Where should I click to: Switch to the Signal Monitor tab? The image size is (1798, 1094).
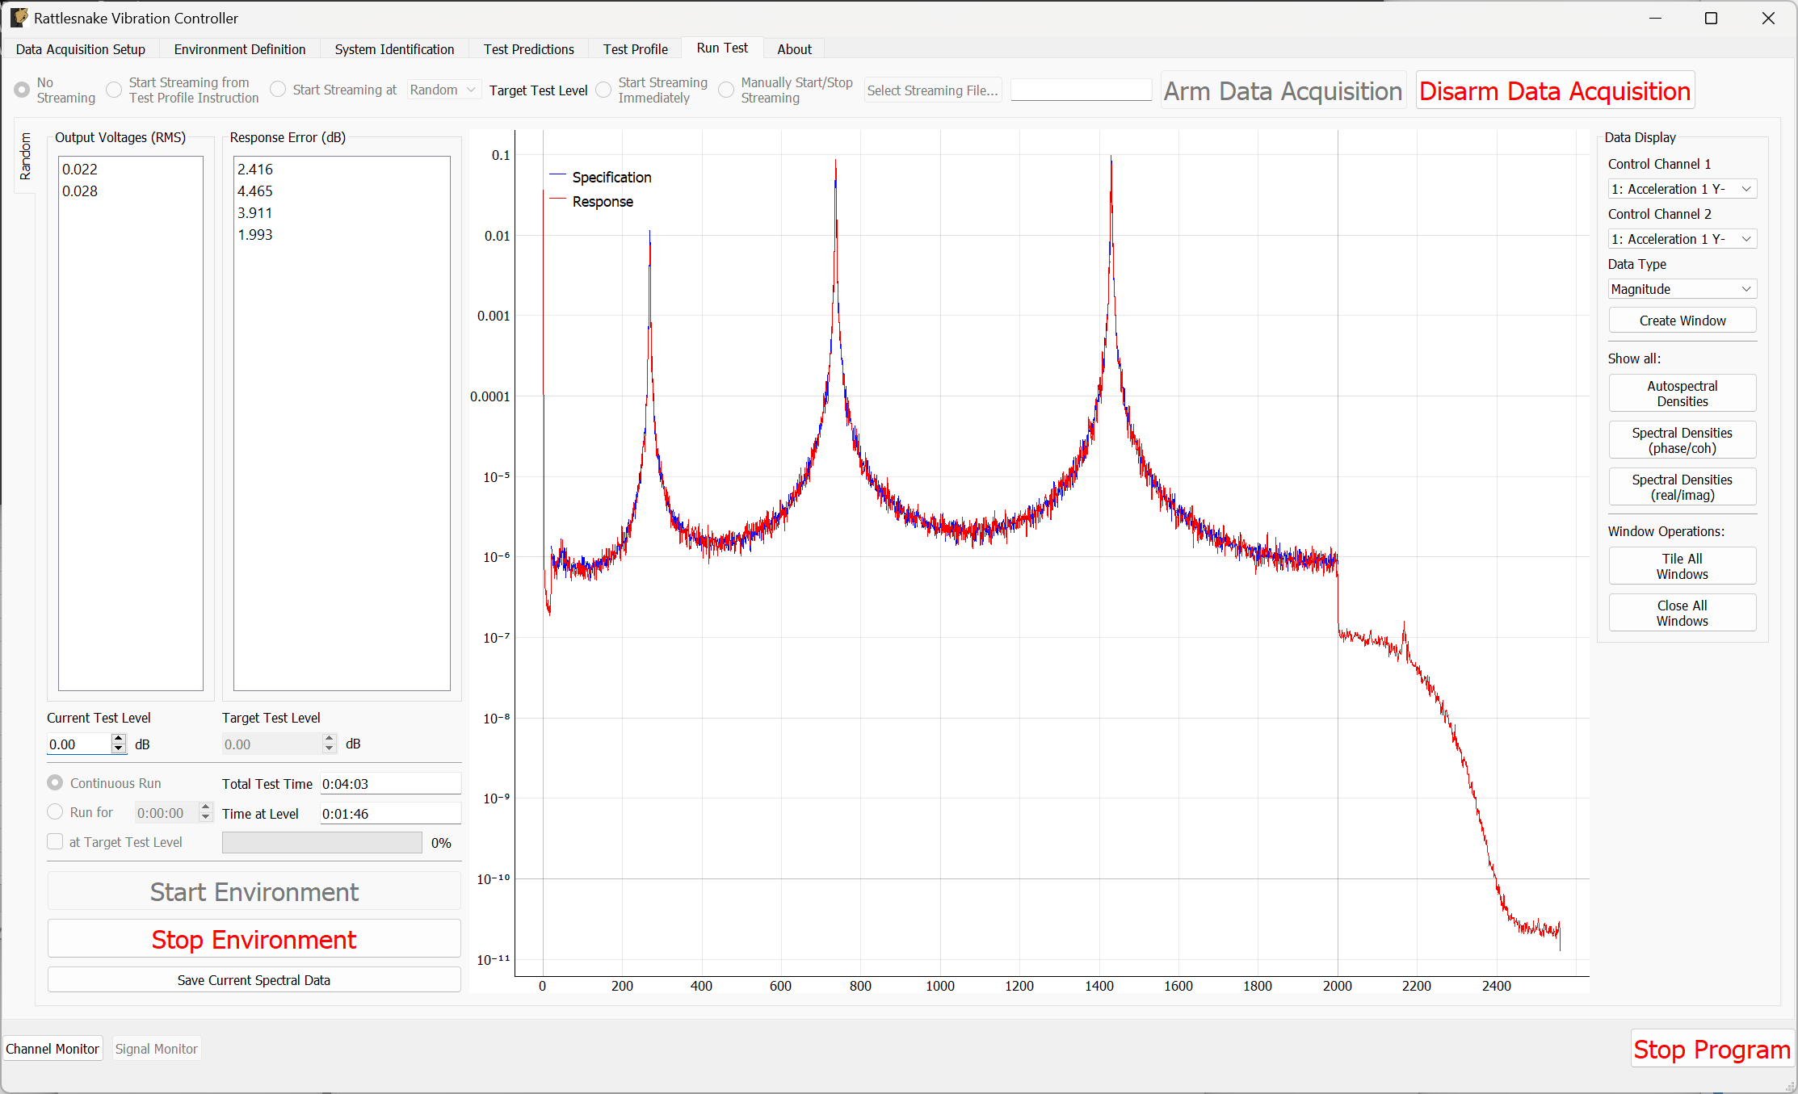point(156,1048)
